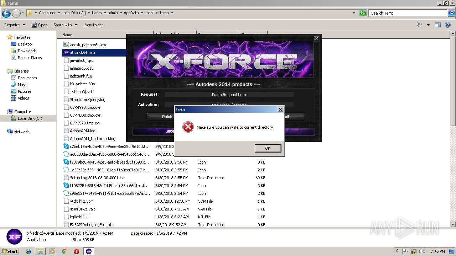
Task: Click Local Disk (C:) breadcrumb
Action: point(74,13)
